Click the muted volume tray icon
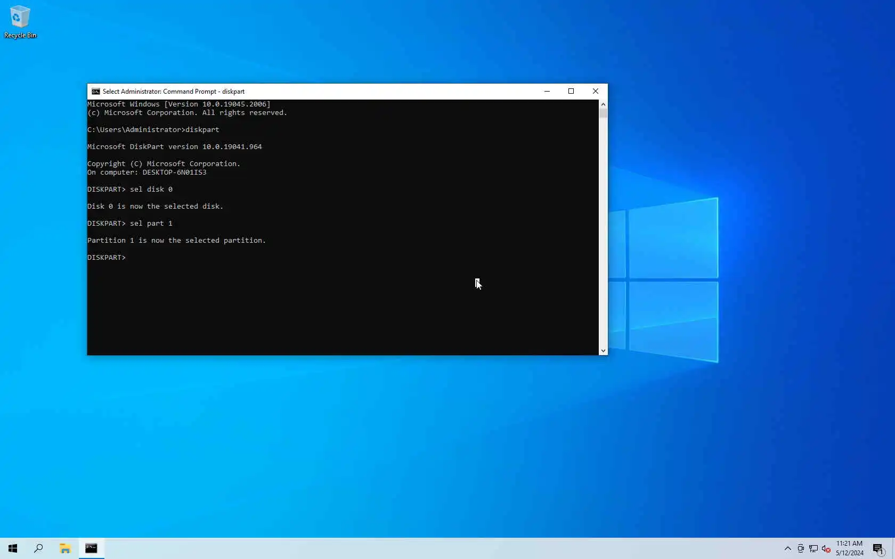 (x=826, y=548)
